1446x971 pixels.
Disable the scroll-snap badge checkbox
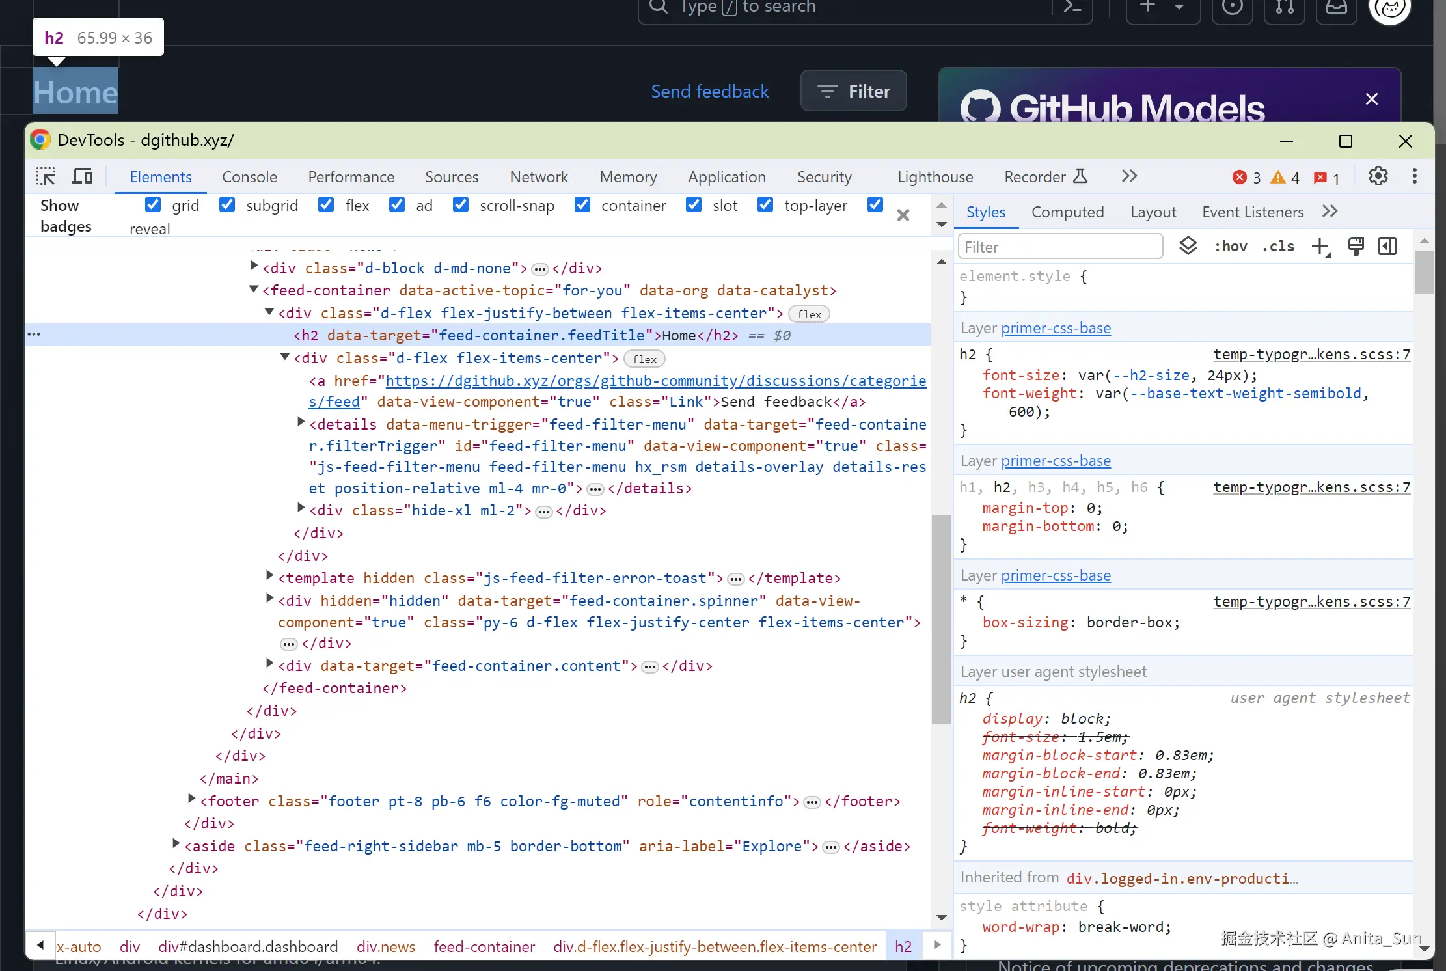coord(461,205)
